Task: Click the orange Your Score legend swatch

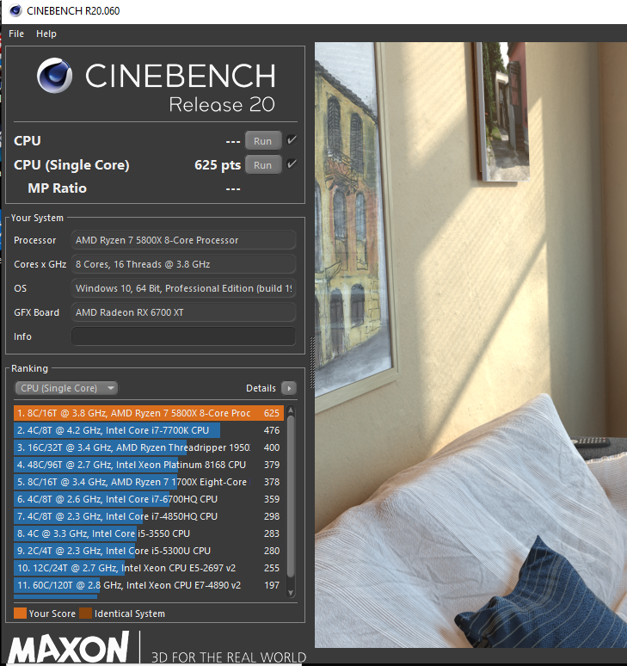Action: (x=20, y=614)
